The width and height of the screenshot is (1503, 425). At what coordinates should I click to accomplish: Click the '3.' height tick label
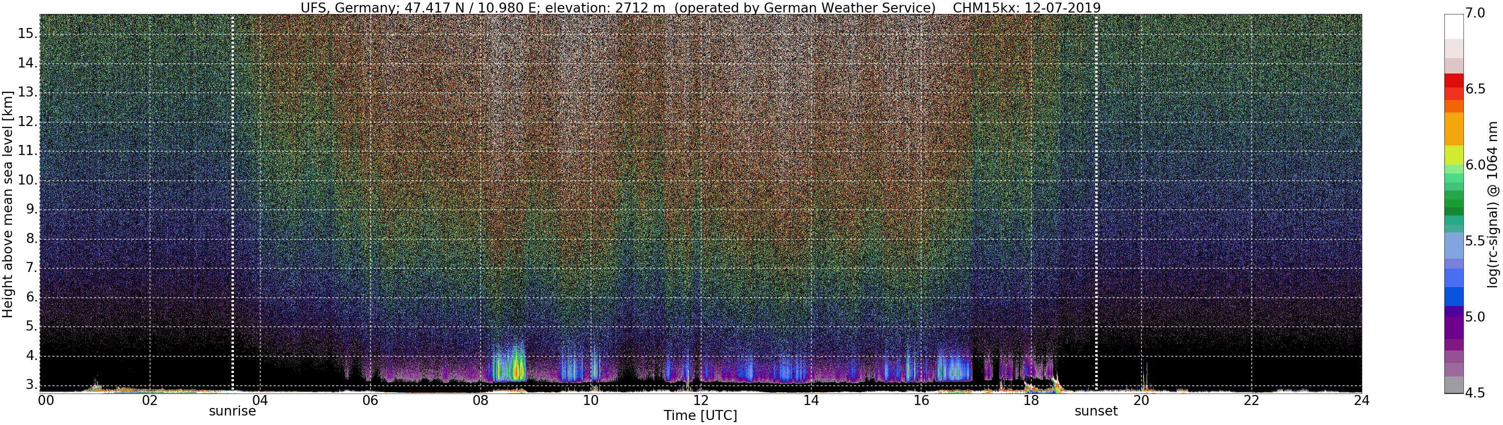[32, 385]
